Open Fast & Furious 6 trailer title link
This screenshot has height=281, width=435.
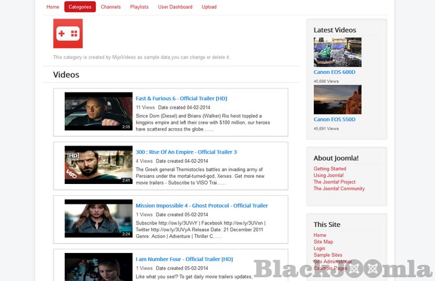click(181, 98)
